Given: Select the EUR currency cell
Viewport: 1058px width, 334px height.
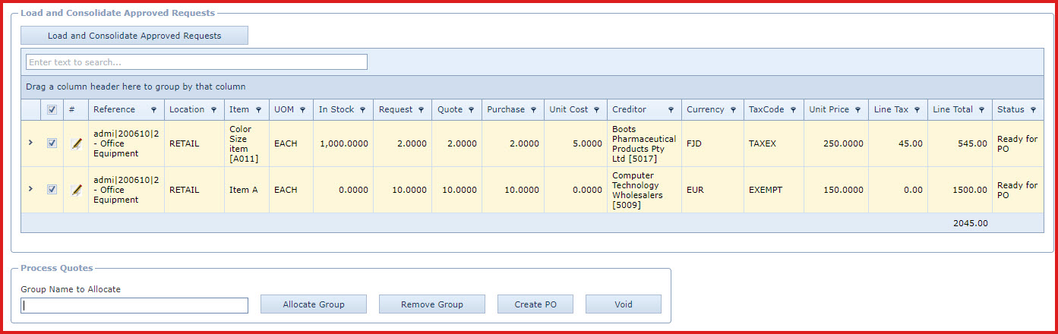Looking at the screenshot, I should coord(712,190).
